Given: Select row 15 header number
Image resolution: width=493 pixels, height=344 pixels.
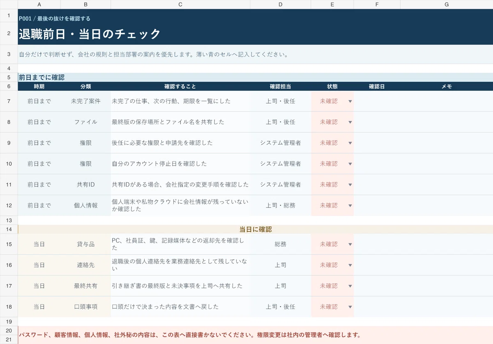Looking at the screenshot, I should pos(9,244).
